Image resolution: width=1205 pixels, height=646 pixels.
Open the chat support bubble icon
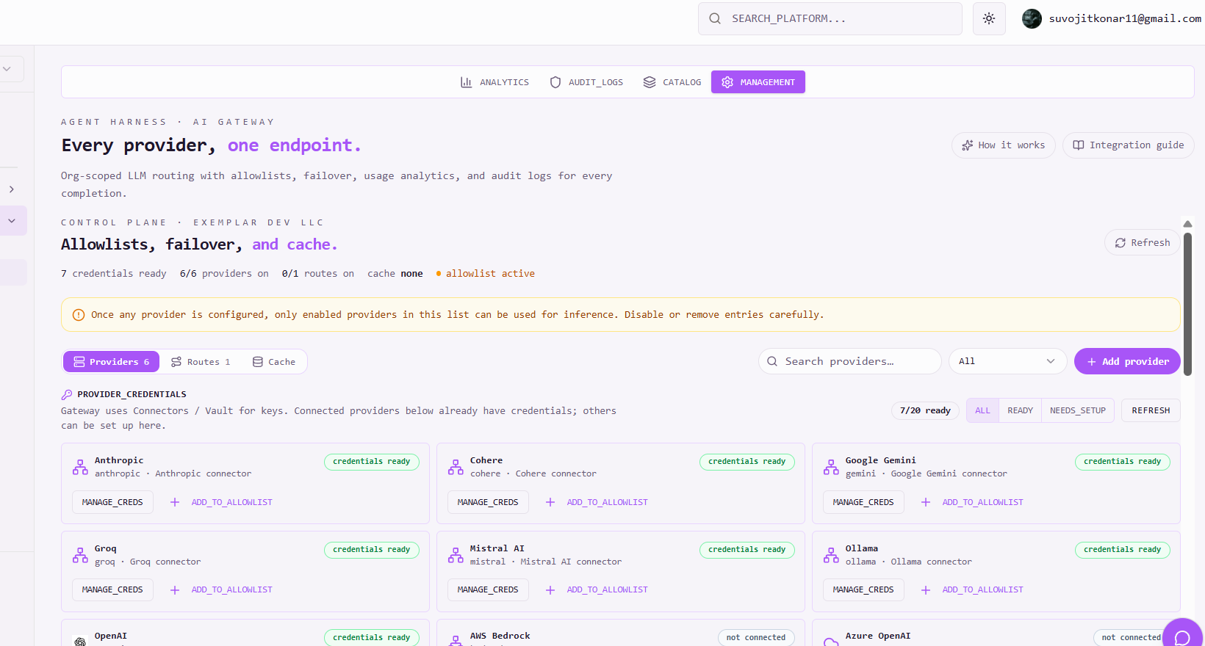pos(1182,636)
